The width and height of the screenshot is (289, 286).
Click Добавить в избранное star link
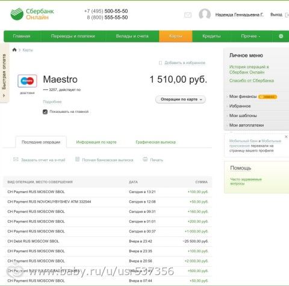182,63
